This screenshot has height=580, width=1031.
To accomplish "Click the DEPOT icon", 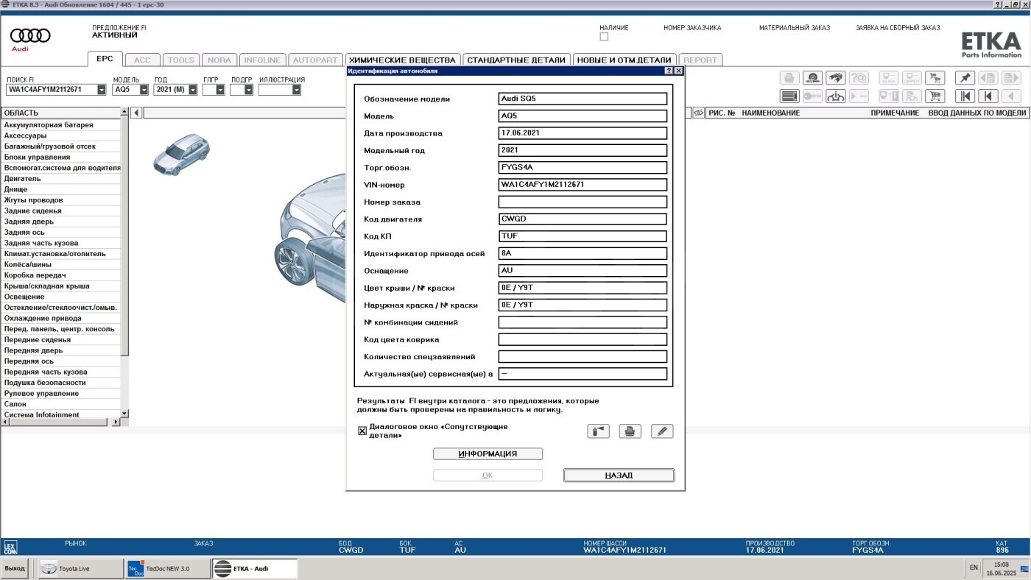I will (x=912, y=78).
